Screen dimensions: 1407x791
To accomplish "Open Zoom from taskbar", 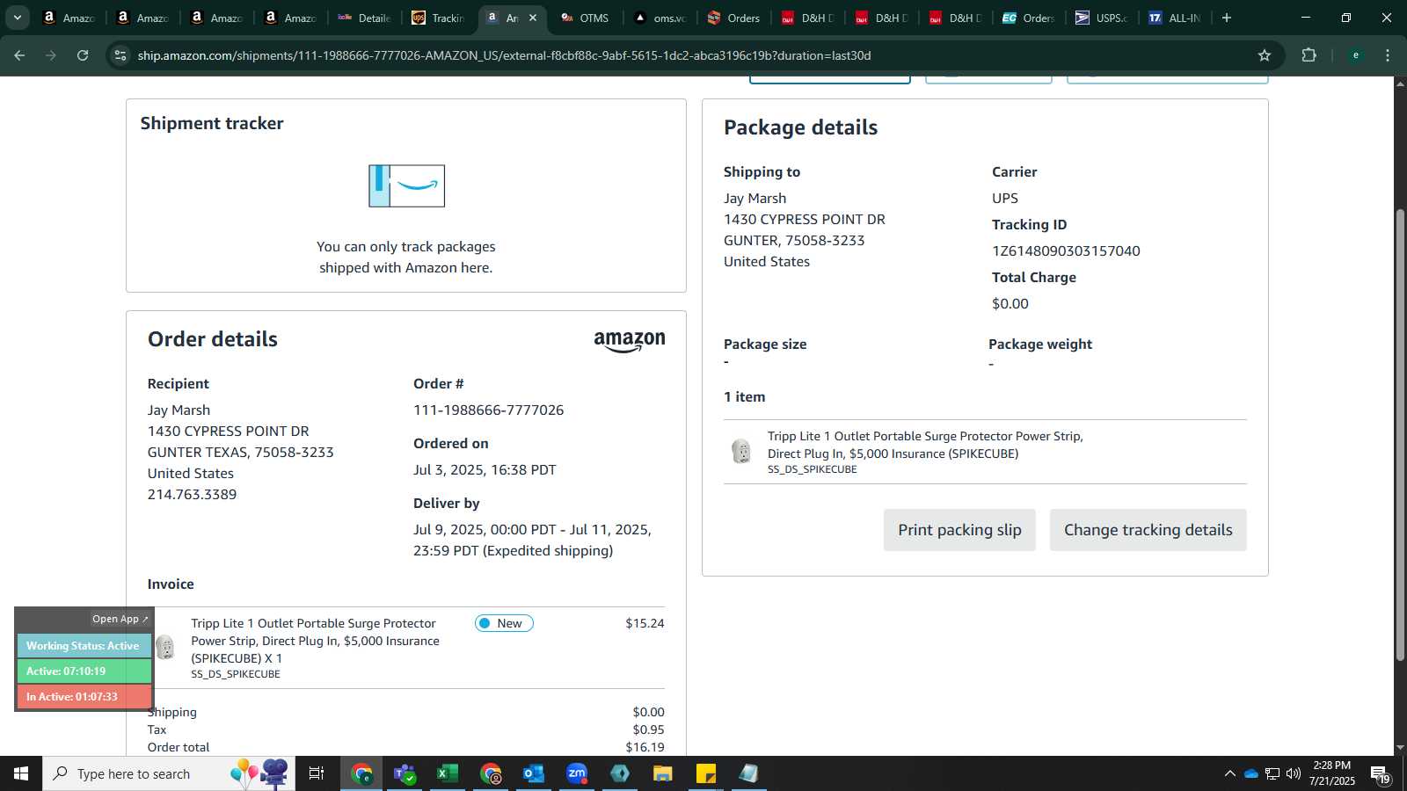I will 576,773.
